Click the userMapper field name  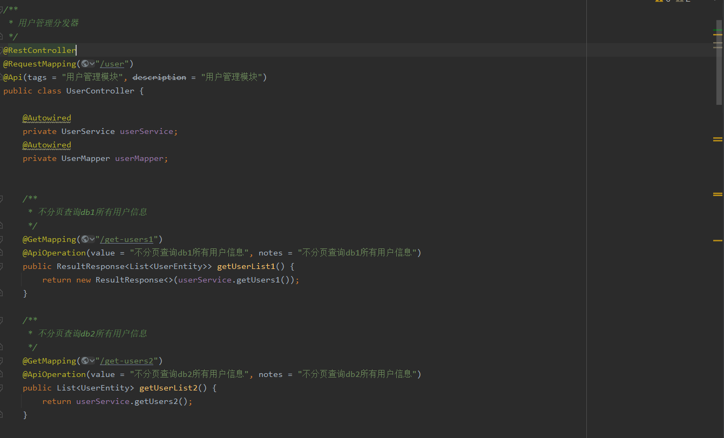coord(139,158)
